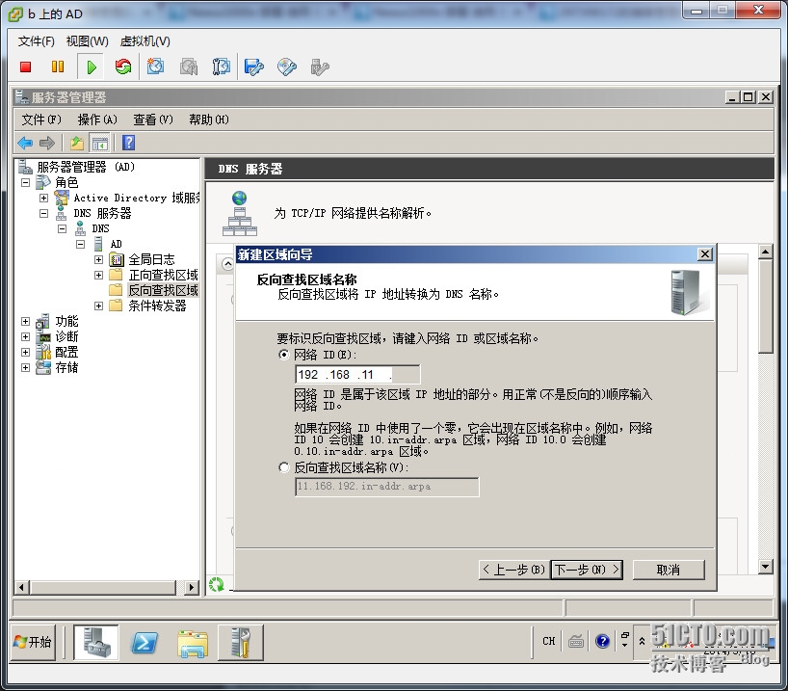Viewport: 788px width, 691px height.
Task: Select 反向查找区域 in the tree
Action: [163, 291]
